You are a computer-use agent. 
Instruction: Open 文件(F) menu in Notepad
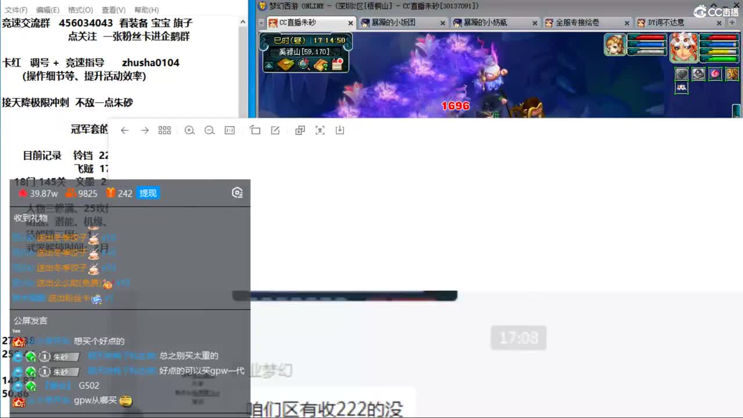click(x=16, y=10)
